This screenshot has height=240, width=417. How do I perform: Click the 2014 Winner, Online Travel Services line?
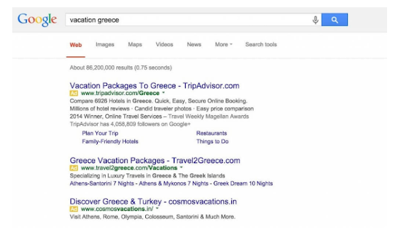pyautogui.click(x=159, y=116)
